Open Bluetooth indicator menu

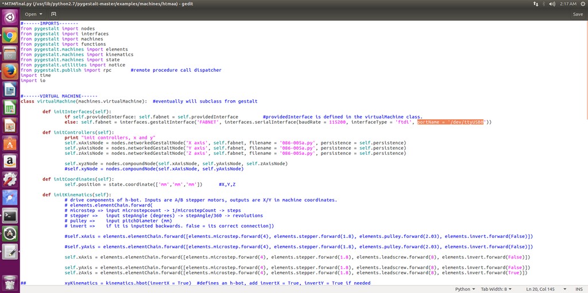tap(544, 3)
